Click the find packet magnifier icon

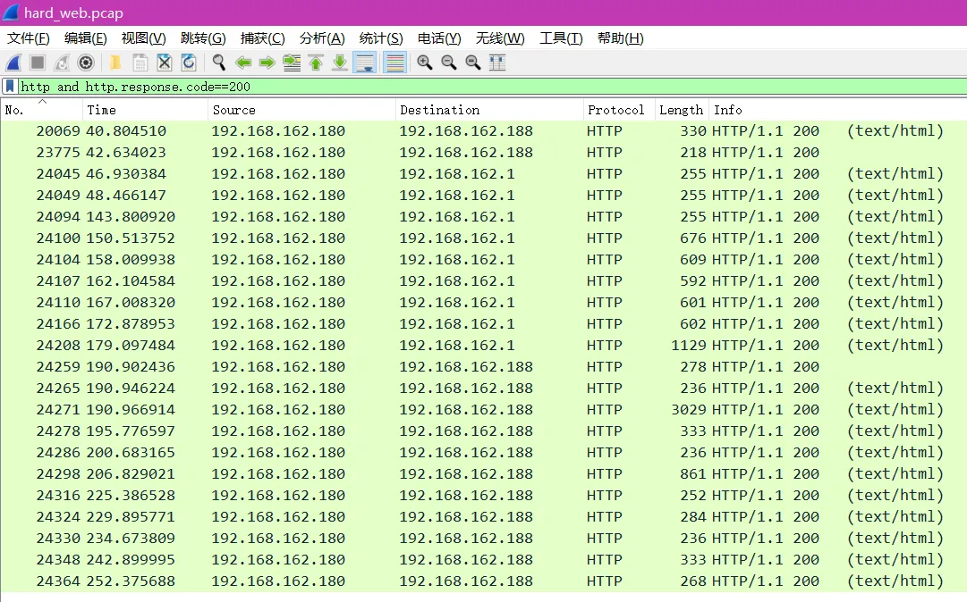coord(218,63)
